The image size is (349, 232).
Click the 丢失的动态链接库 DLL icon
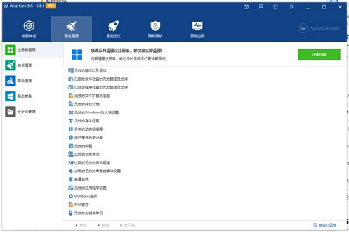pyautogui.click(x=70, y=129)
